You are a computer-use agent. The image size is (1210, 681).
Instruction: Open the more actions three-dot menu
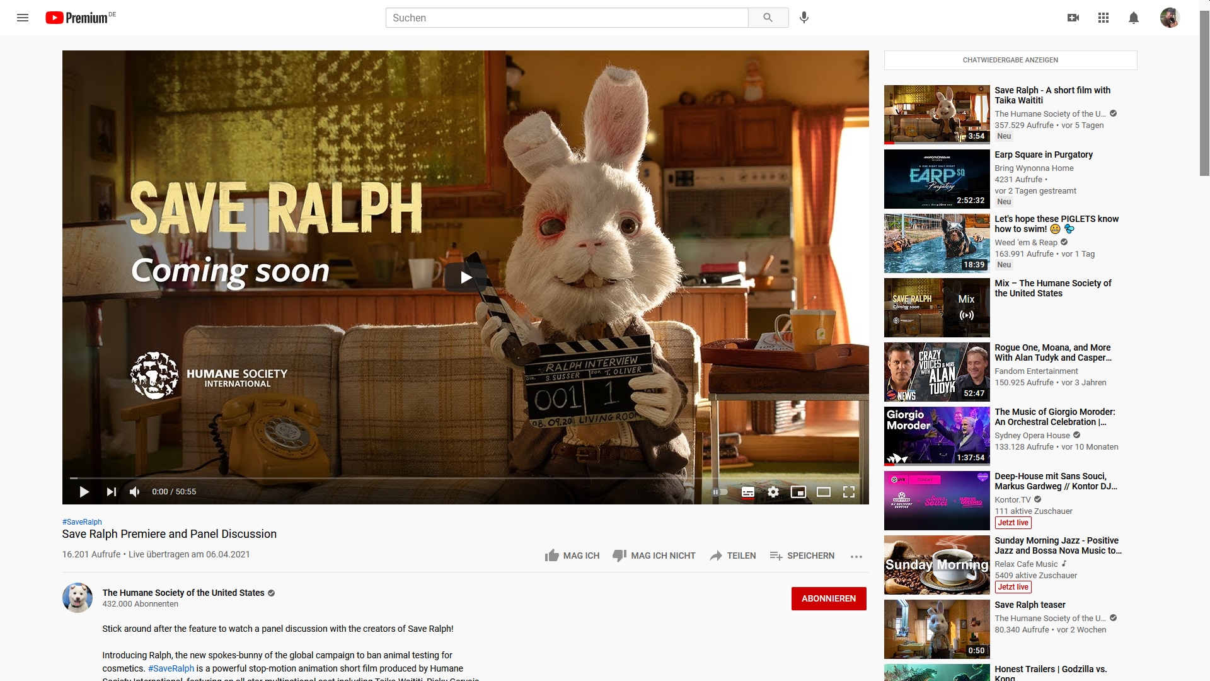tap(856, 556)
